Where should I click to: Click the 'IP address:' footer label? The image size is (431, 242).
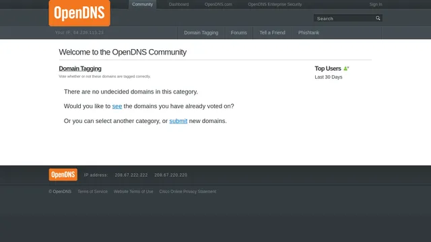point(96,175)
